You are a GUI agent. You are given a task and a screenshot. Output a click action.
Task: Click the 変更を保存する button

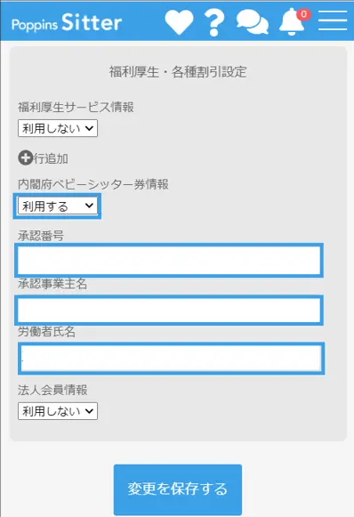[178, 489]
